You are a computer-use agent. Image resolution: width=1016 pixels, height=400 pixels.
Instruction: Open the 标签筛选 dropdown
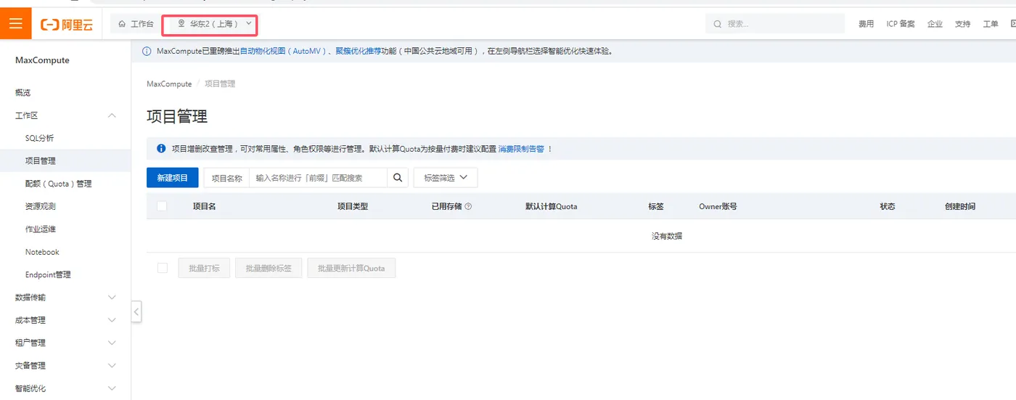(x=446, y=178)
